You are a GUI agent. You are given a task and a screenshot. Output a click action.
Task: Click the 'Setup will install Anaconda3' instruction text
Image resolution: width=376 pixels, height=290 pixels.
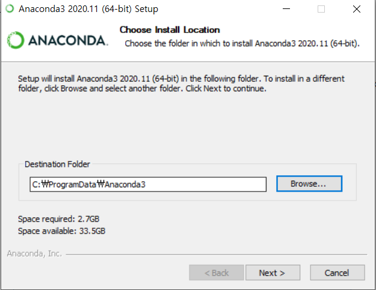[x=181, y=83]
